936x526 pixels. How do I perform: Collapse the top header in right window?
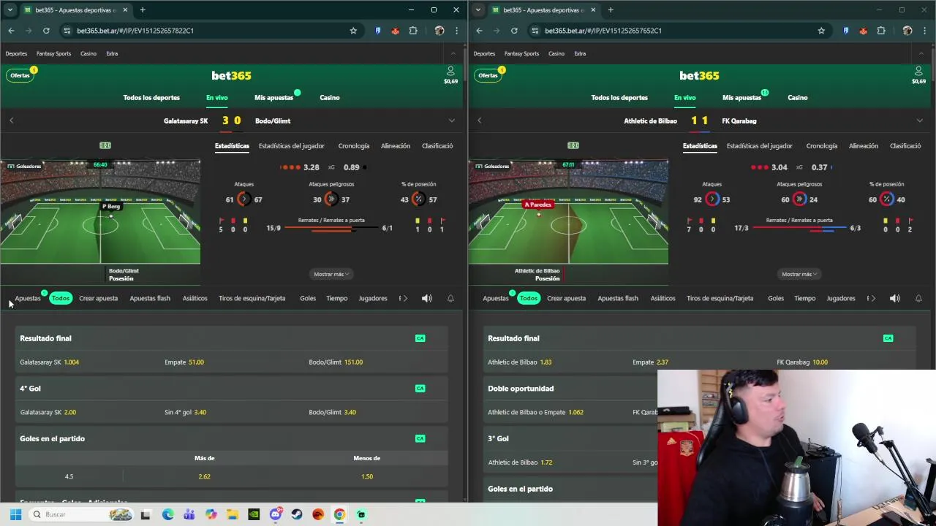[x=921, y=53]
